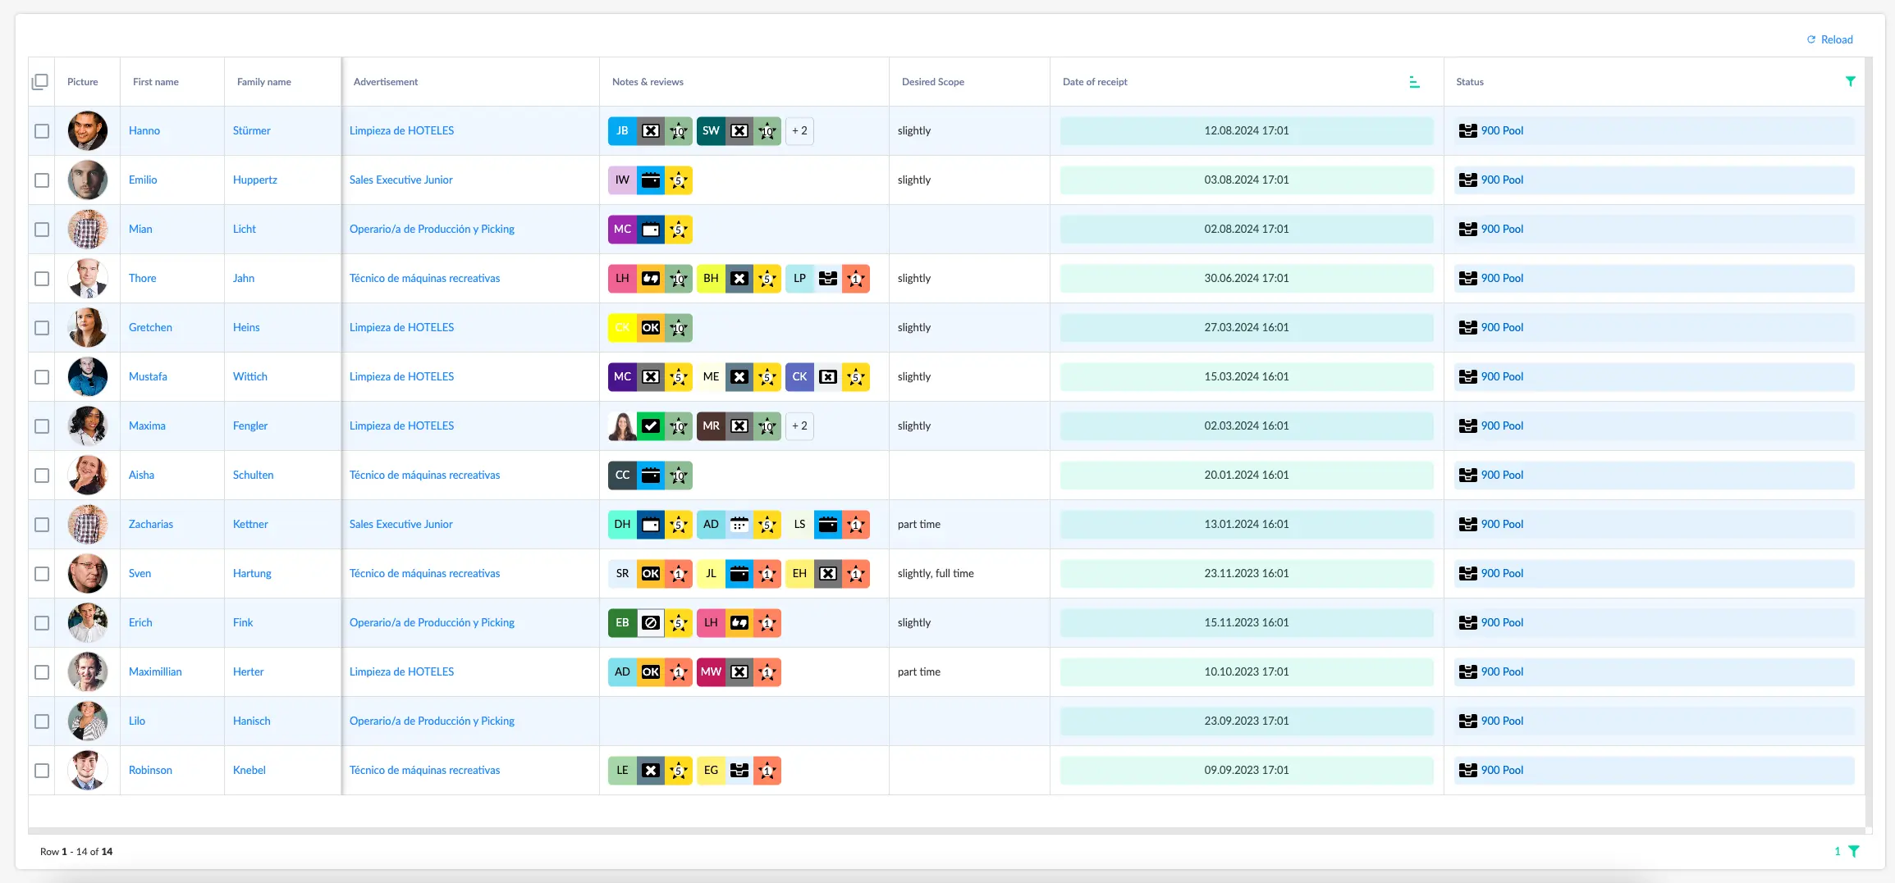Select the row checkbox for Mustafa Wittich

pos(42,377)
